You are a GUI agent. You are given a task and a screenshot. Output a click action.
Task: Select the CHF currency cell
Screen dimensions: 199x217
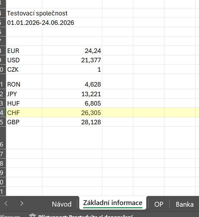point(24,112)
